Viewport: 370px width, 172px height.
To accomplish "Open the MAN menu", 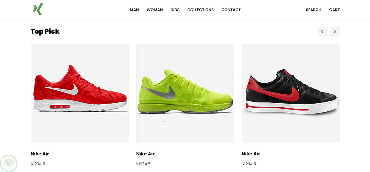I will tap(134, 10).
